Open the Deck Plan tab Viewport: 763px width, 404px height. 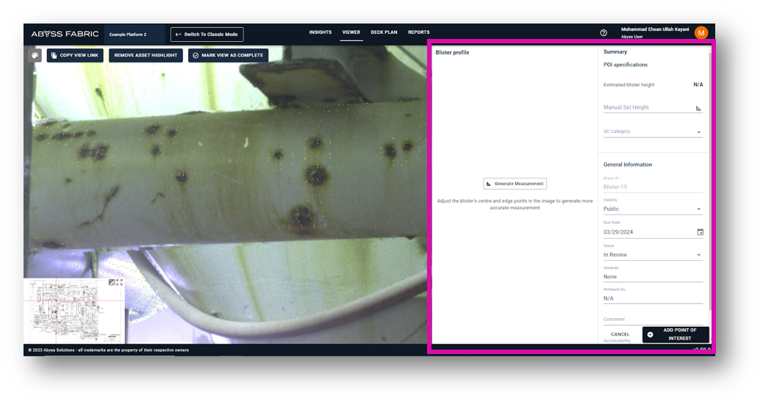pyautogui.click(x=384, y=32)
